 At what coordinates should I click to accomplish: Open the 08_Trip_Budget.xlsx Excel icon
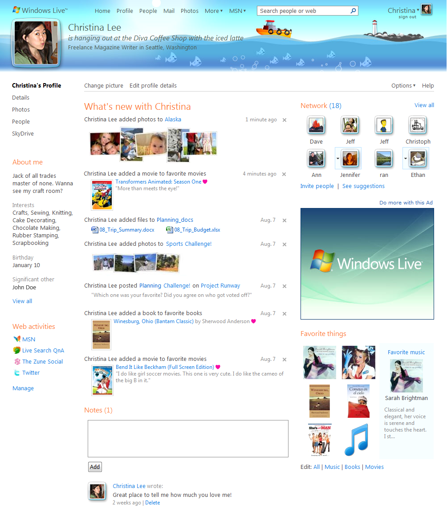coord(169,229)
